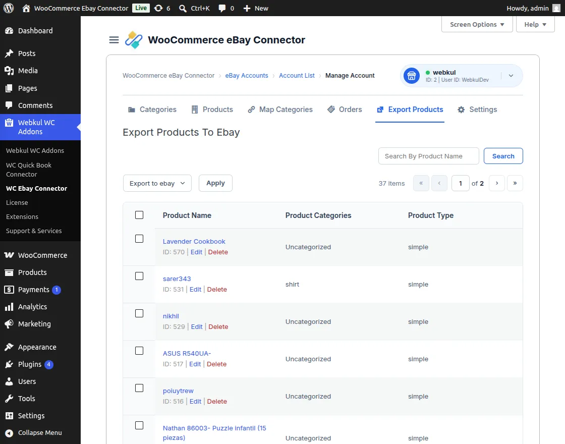Toggle the hamburger menu beside connector logo
The image size is (565, 444).
click(114, 40)
